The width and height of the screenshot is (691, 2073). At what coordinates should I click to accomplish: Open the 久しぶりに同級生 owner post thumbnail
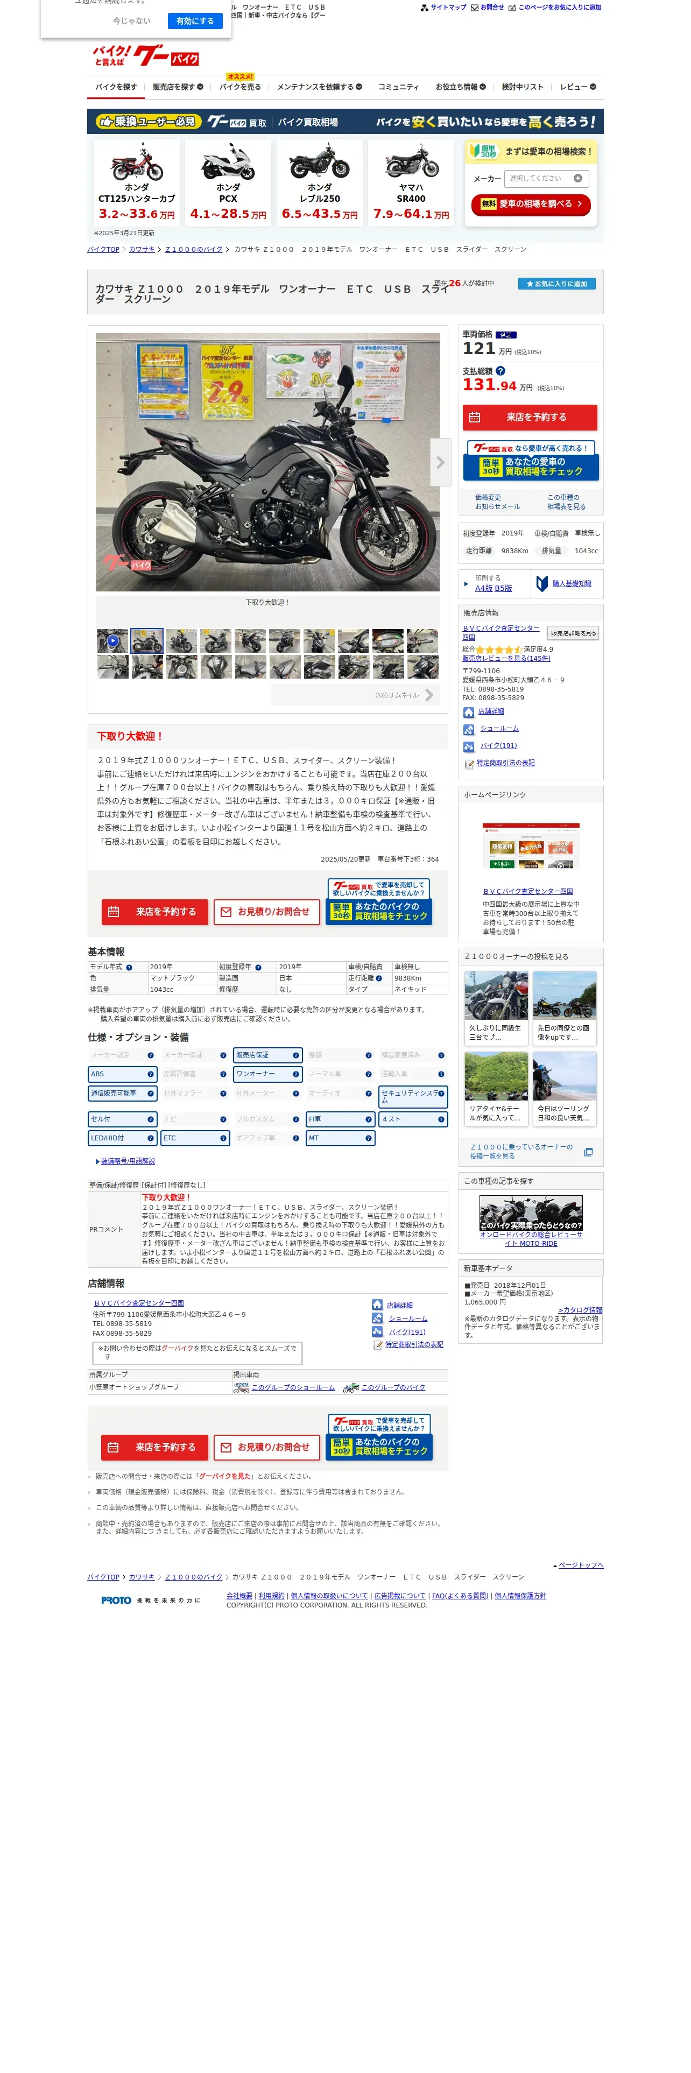pyautogui.click(x=496, y=996)
